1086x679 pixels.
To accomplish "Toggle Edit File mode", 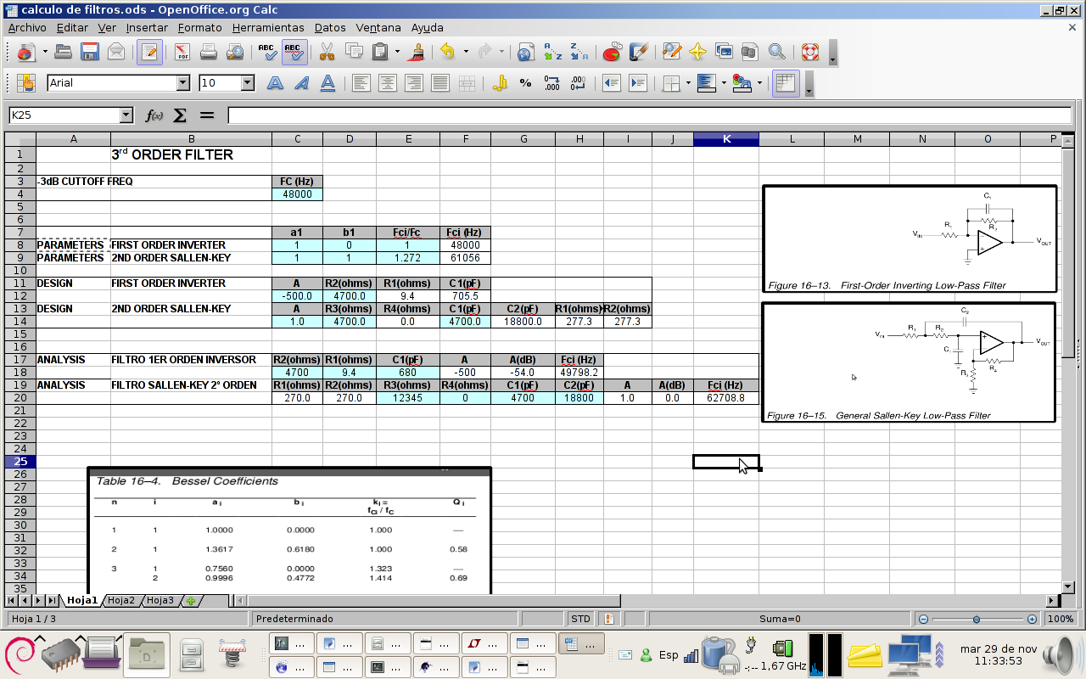I will point(149,52).
